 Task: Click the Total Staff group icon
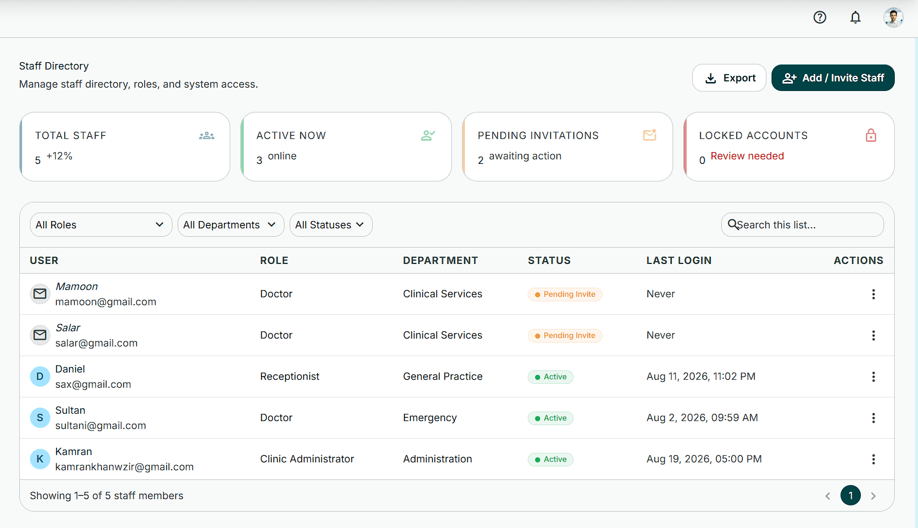click(x=206, y=136)
